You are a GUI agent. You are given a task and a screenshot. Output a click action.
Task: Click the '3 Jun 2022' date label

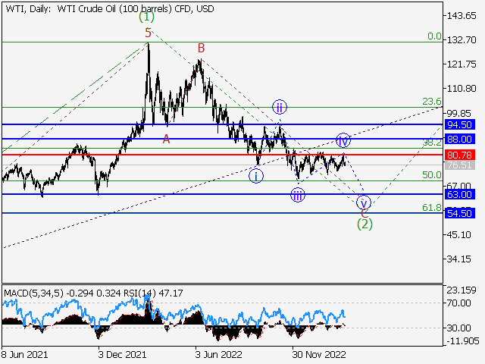point(219,354)
